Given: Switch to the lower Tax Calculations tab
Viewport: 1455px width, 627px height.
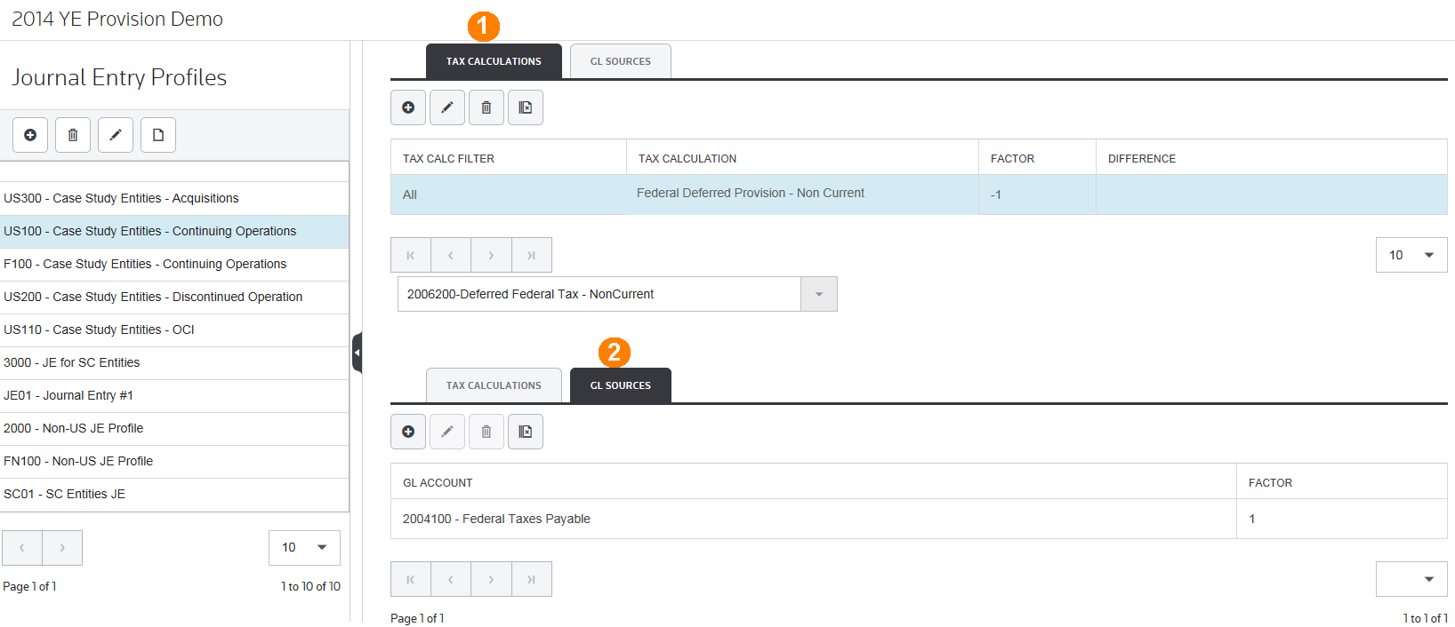Looking at the screenshot, I should (x=494, y=385).
